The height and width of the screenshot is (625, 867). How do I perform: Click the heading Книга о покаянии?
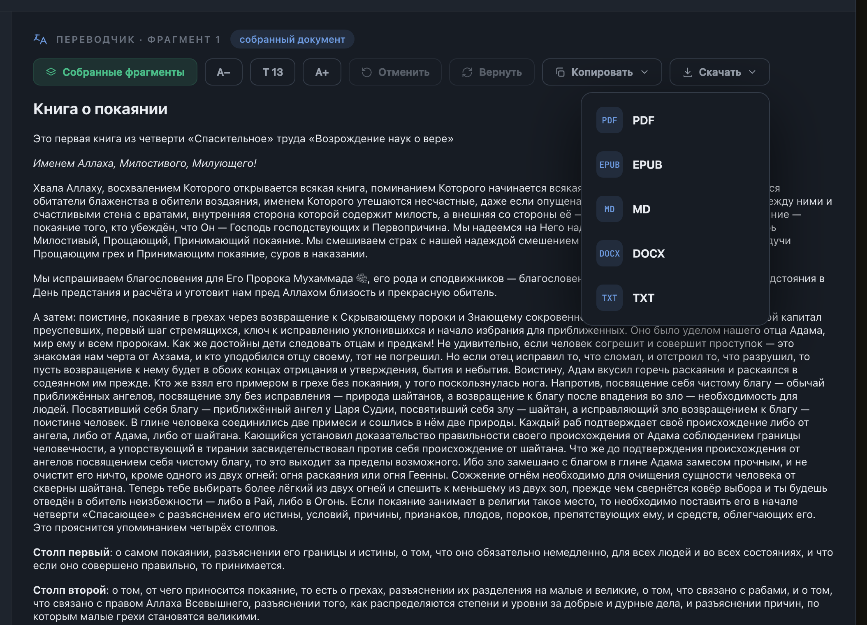(100, 109)
